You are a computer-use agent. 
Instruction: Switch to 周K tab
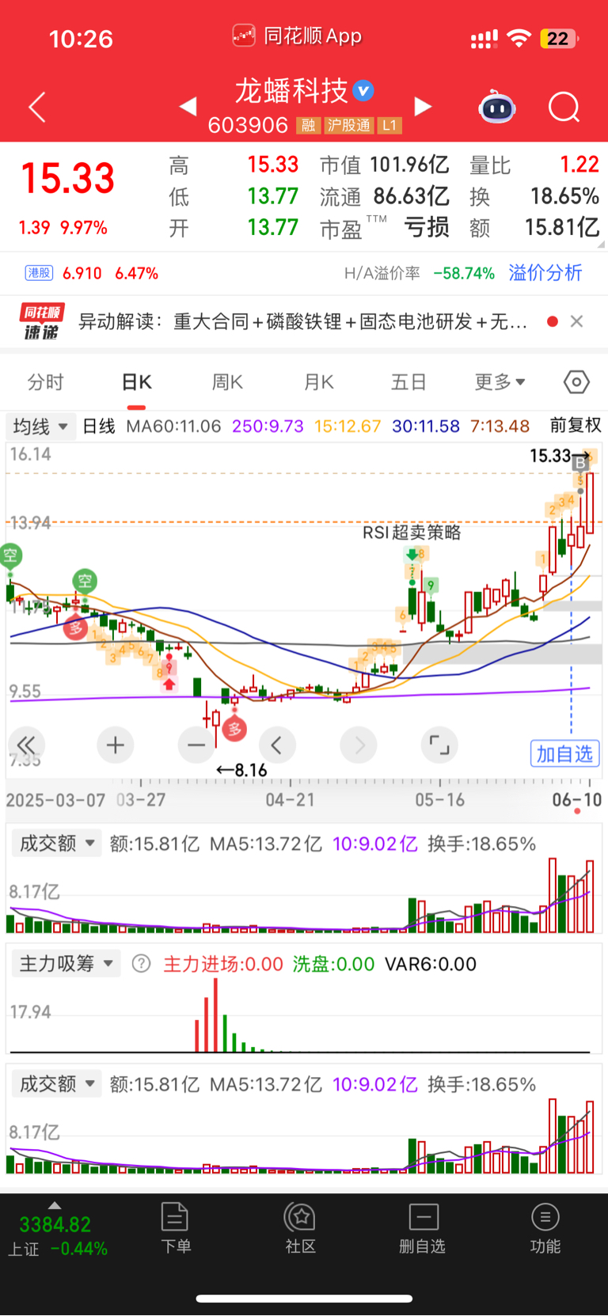tap(227, 382)
